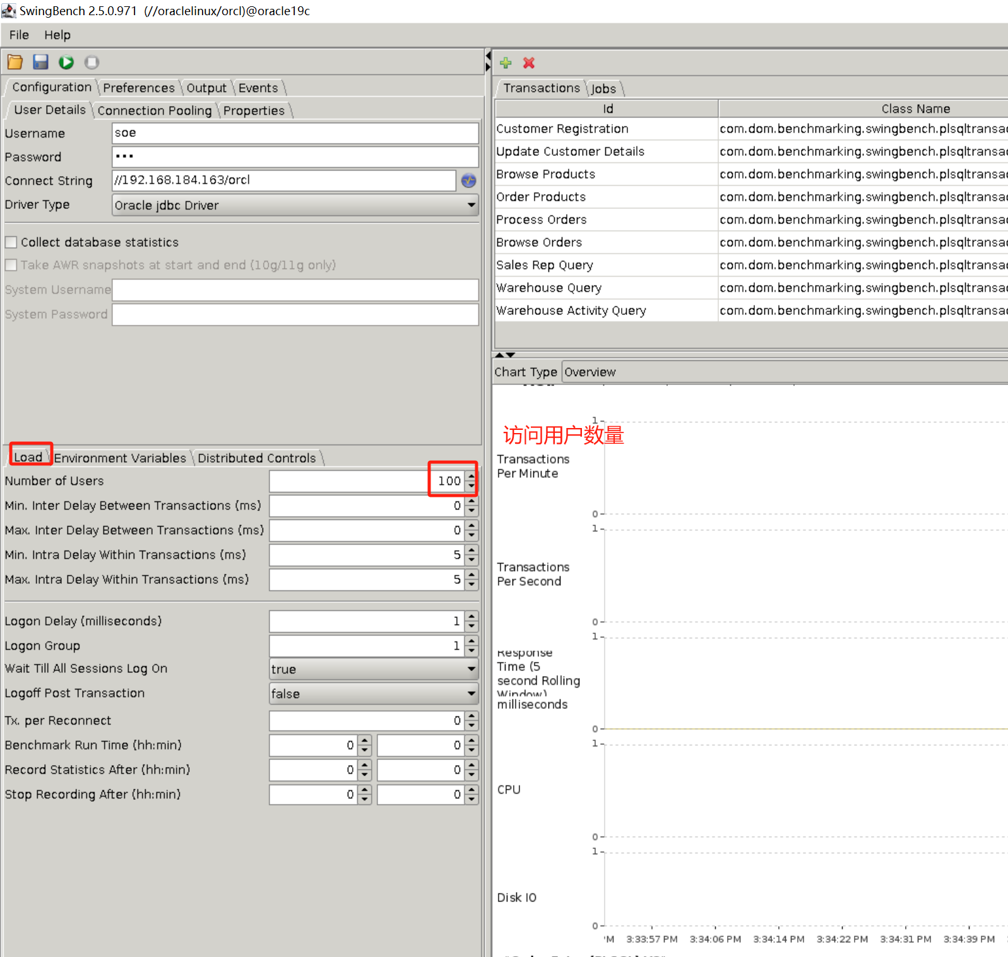Select the Sales Rep Query transaction row
Viewport: 1008px width, 957px height.
click(752, 265)
